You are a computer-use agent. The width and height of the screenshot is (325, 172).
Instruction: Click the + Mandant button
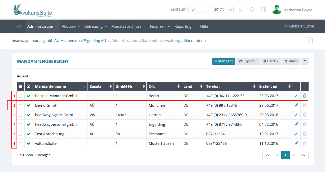coord(223,61)
